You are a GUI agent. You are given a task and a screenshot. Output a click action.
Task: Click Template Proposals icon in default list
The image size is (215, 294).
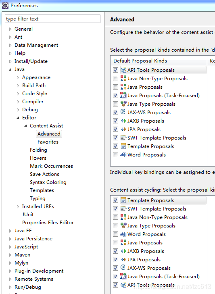click(x=123, y=146)
